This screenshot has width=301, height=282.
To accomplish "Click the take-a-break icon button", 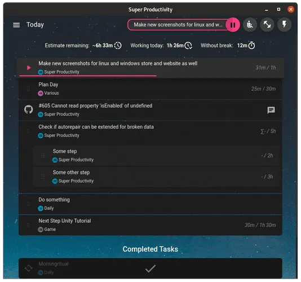I will click(x=250, y=25).
